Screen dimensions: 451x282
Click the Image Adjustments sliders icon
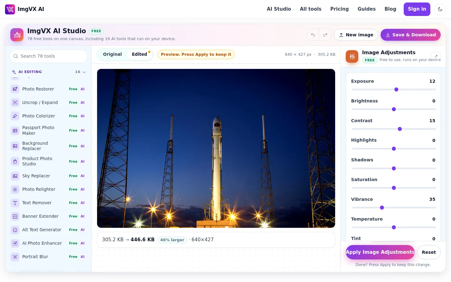tap(352, 56)
